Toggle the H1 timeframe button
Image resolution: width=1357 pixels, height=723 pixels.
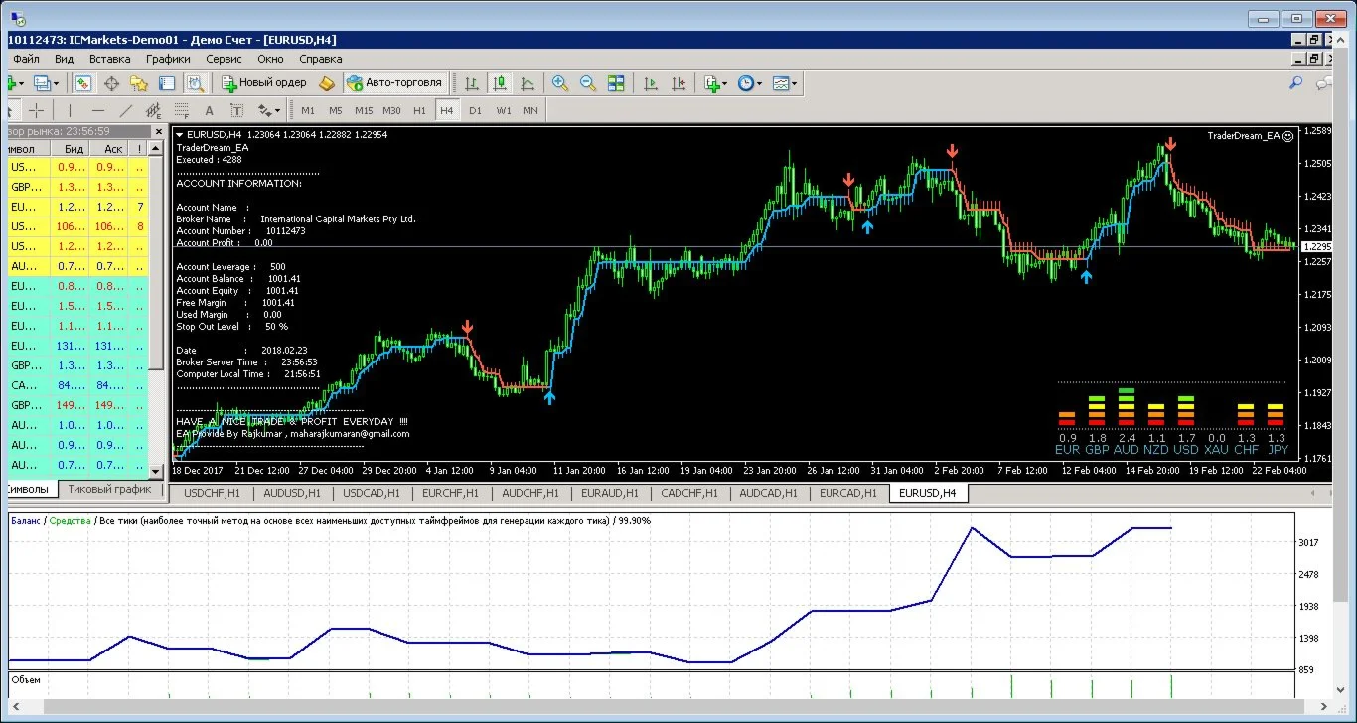click(x=419, y=110)
